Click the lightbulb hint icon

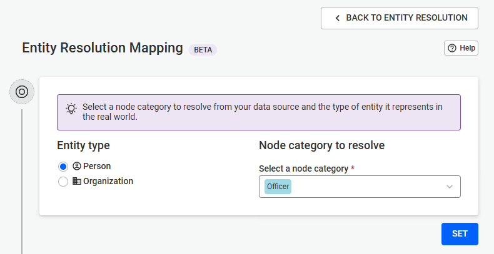(x=71, y=108)
